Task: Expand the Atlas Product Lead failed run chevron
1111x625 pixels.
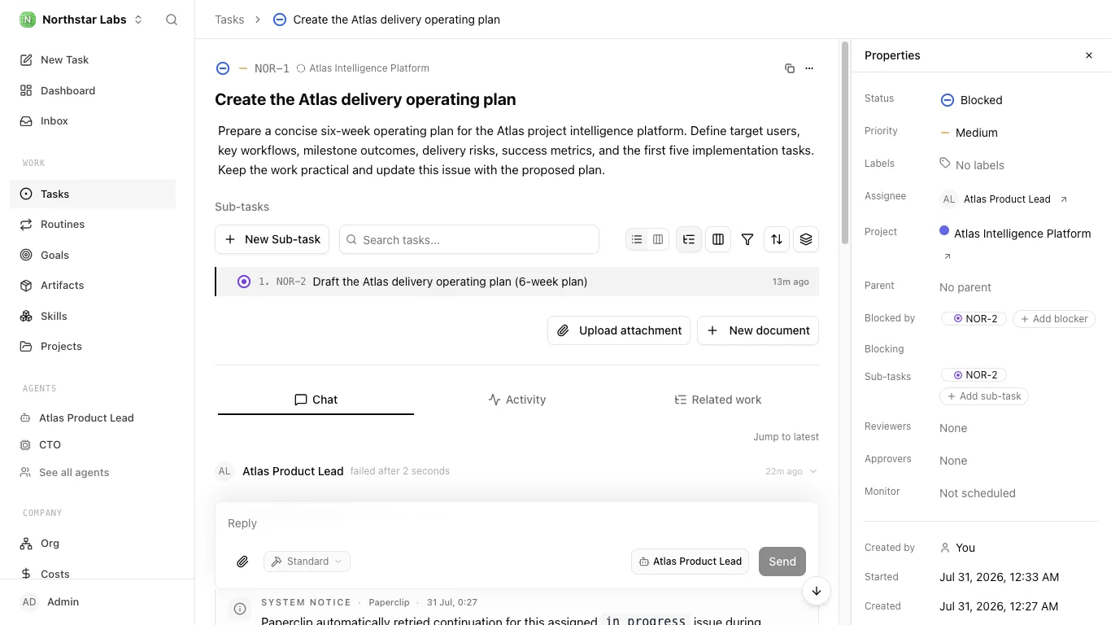Action: coord(814,471)
